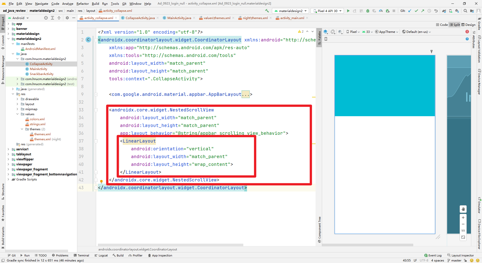This screenshot has width=482, height=263.
Task: Toggle the Device File Explorer window
Action: [x=479, y=234]
